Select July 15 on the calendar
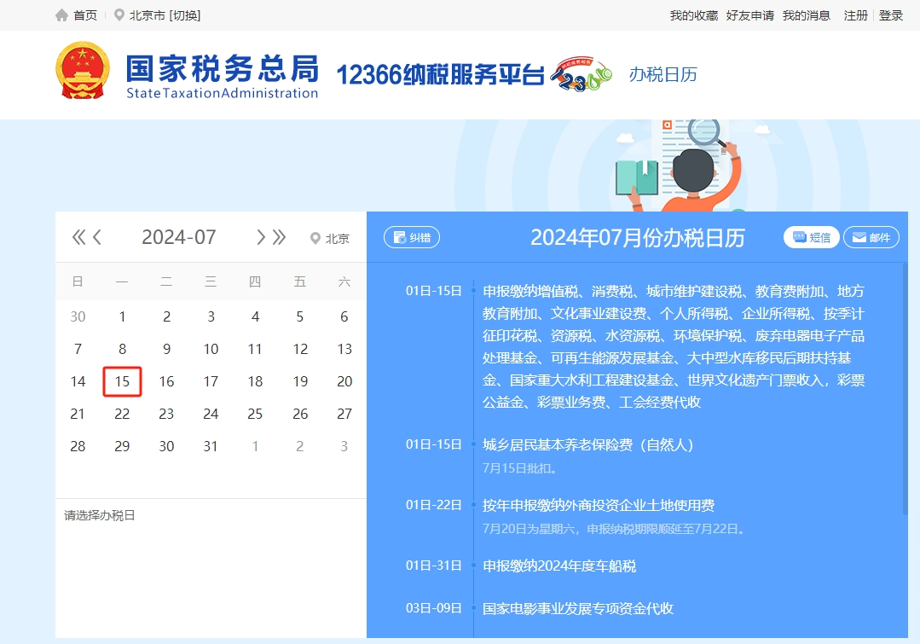The image size is (920, 644). pyautogui.click(x=122, y=381)
